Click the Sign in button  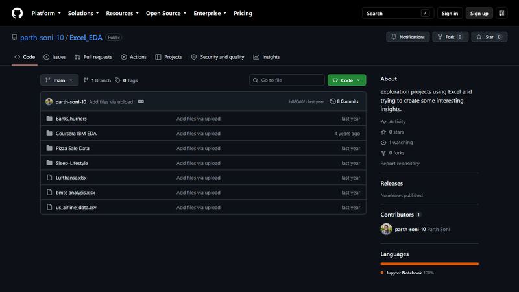[x=450, y=13]
